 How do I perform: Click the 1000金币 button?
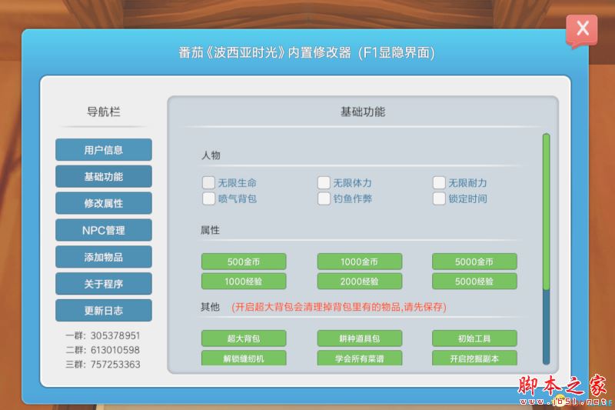point(359,262)
